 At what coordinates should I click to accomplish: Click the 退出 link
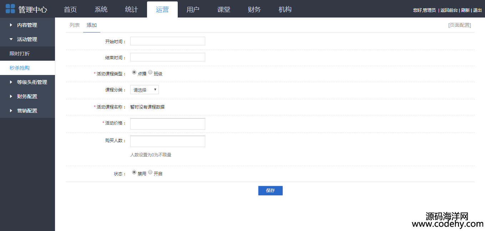click(478, 10)
